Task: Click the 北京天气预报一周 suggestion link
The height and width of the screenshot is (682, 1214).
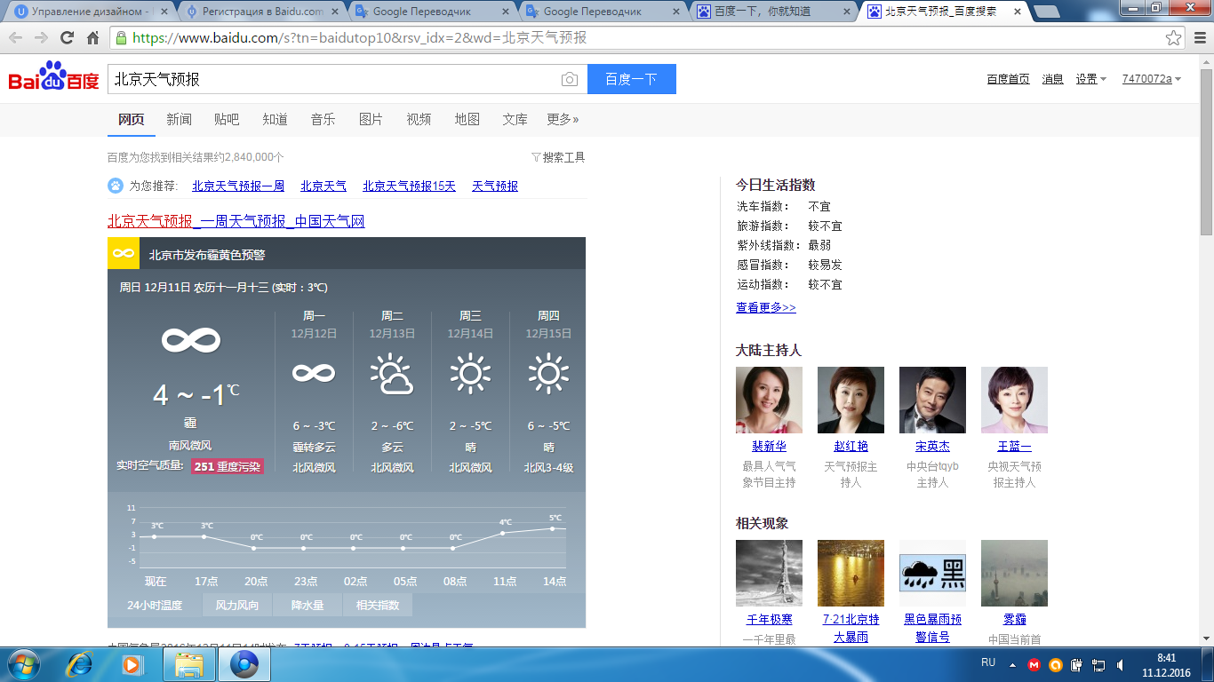Action: [238, 186]
